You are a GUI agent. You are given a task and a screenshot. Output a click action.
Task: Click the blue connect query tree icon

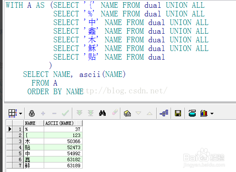(164, 113)
